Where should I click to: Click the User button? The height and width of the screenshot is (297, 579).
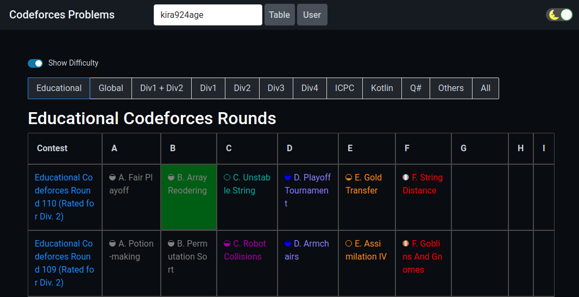point(312,15)
